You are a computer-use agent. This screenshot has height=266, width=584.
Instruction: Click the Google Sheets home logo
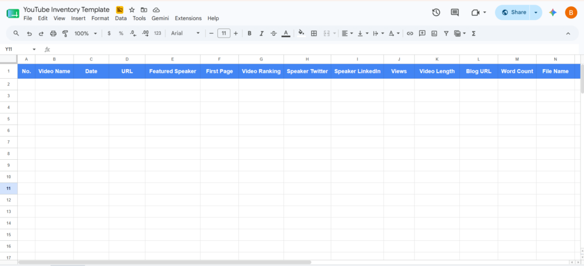click(x=13, y=13)
